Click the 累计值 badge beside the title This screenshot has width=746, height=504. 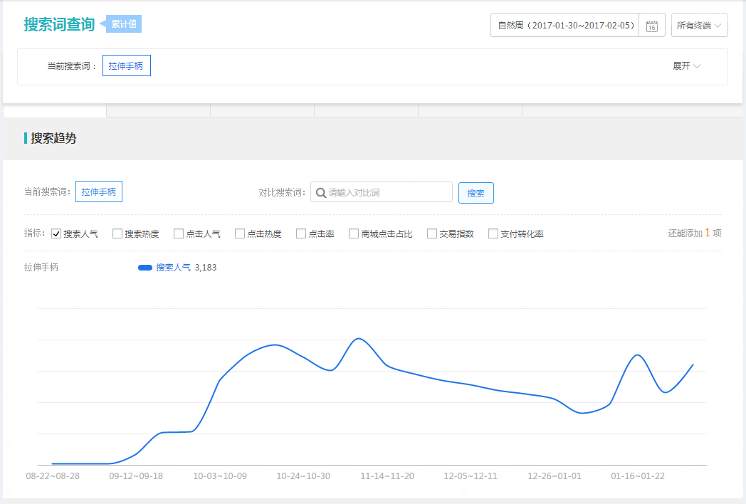pos(125,24)
